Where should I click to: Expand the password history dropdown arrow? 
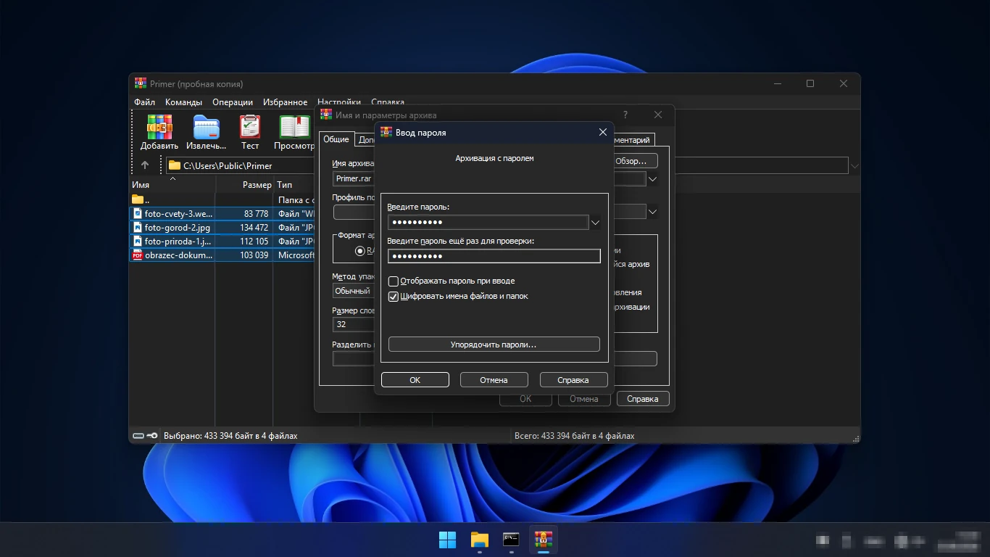[595, 223]
